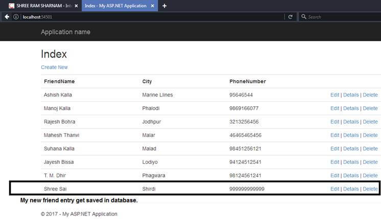The image size is (381, 219).
Task: Select the Index - My ASP.NET Application tab
Action: click(x=120, y=6)
